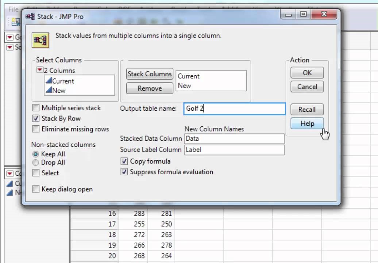Select Current in the Stack Columns list

pyautogui.click(x=189, y=76)
